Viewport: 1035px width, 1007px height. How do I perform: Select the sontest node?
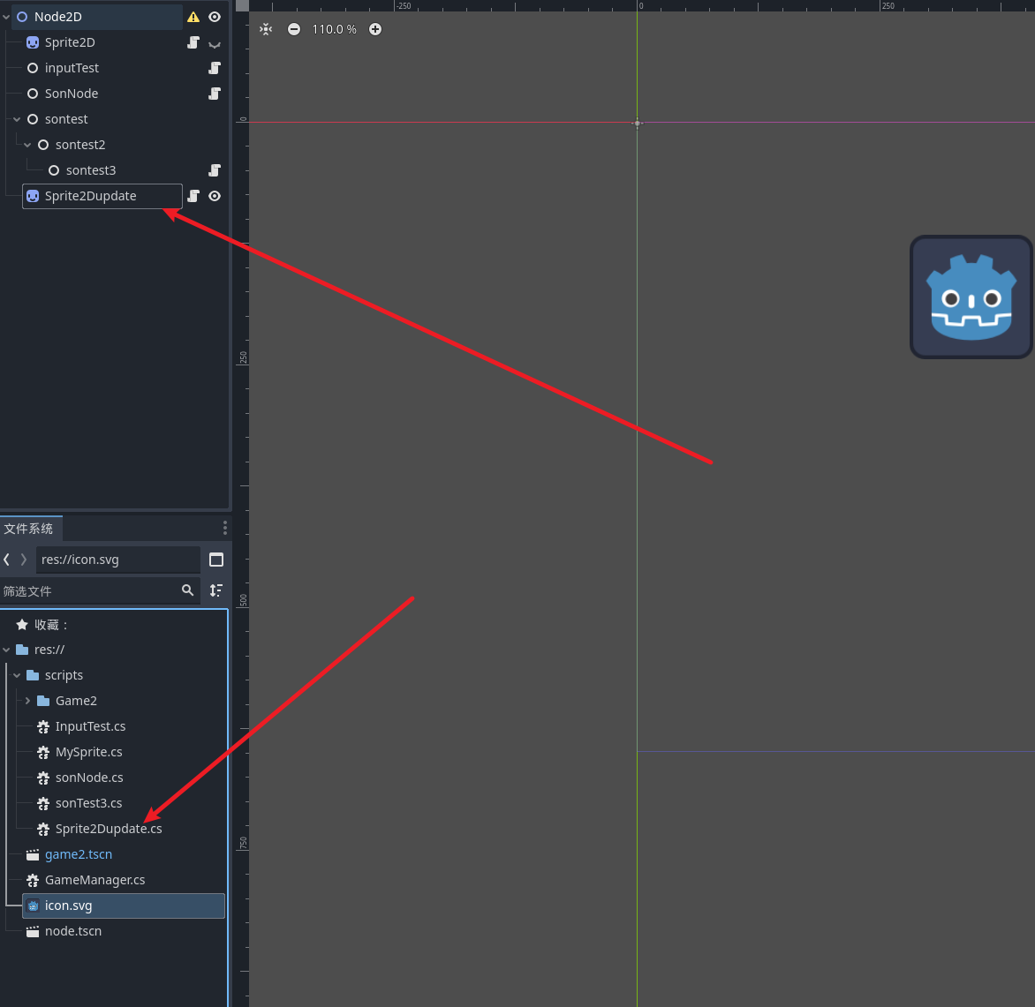[x=66, y=119]
